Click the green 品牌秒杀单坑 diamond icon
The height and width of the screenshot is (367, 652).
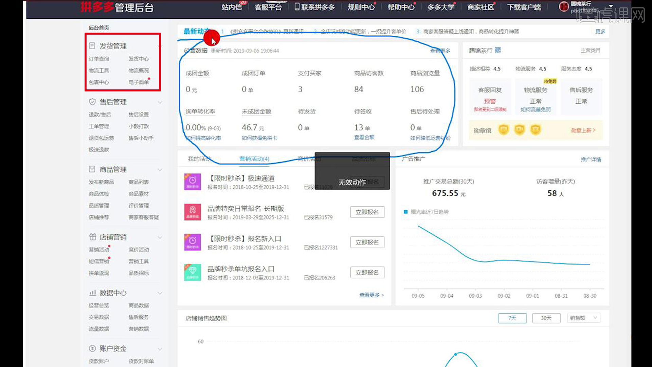click(193, 272)
